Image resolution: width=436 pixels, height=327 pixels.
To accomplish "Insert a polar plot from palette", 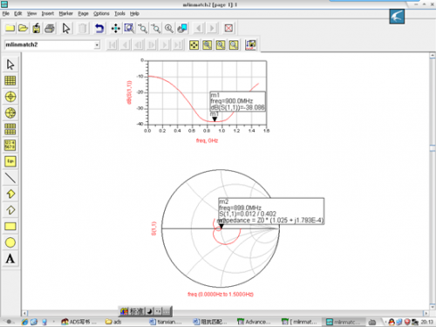I will coord(10,97).
